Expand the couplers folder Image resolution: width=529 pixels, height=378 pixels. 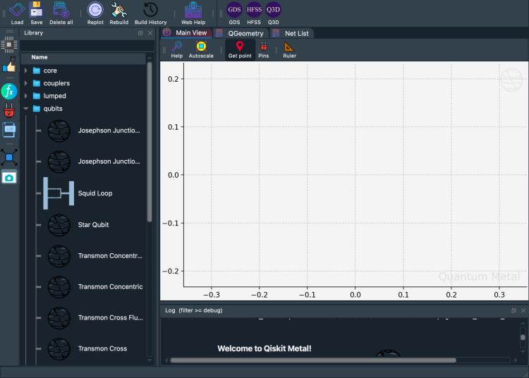pos(25,83)
